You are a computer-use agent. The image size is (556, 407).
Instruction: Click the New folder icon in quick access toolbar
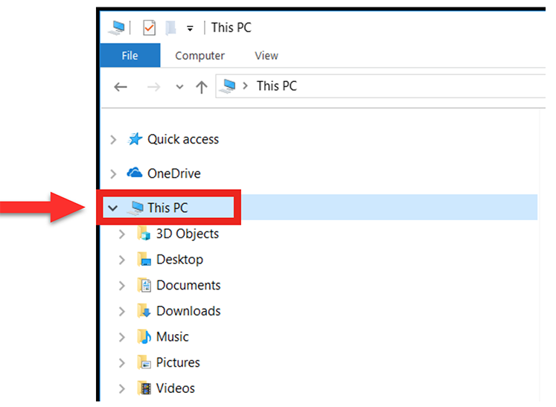coord(171,28)
